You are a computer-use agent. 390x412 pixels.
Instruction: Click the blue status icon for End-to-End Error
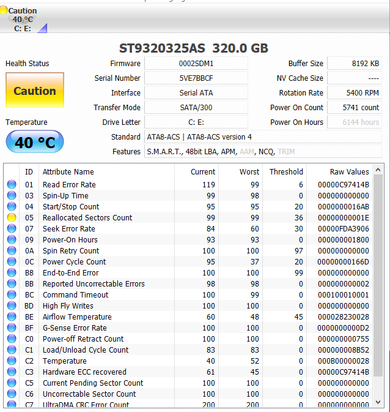click(12, 273)
